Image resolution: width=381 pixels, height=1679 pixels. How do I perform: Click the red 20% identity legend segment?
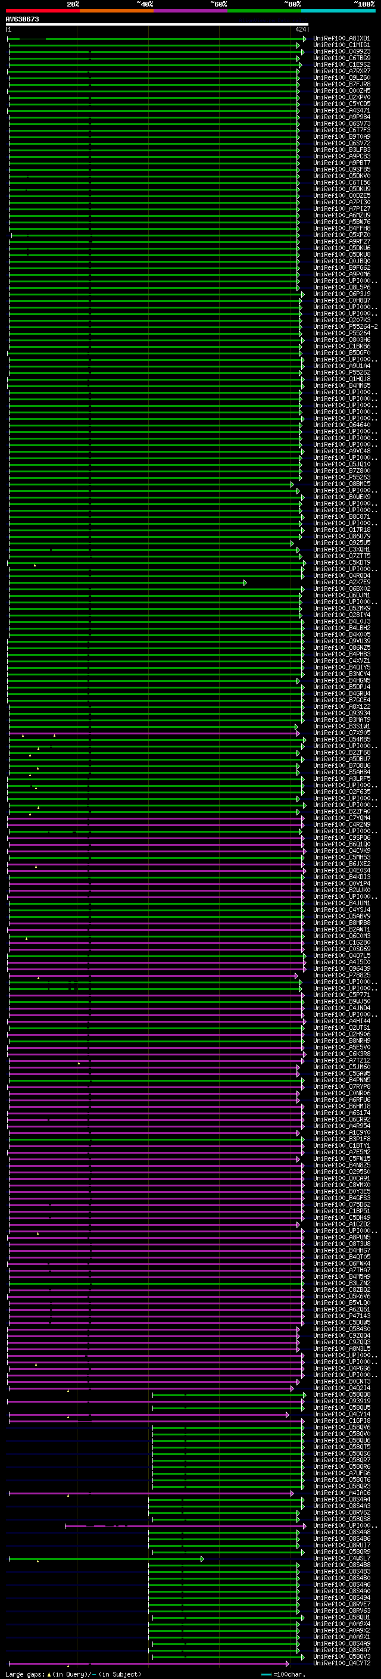[x=43, y=11]
